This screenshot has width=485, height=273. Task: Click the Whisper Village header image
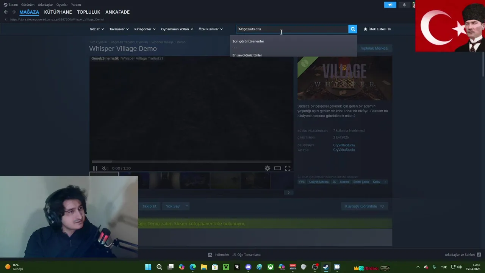[345, 78]
